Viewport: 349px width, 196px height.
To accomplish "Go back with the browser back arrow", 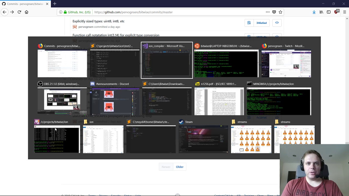I will point(5,12).
